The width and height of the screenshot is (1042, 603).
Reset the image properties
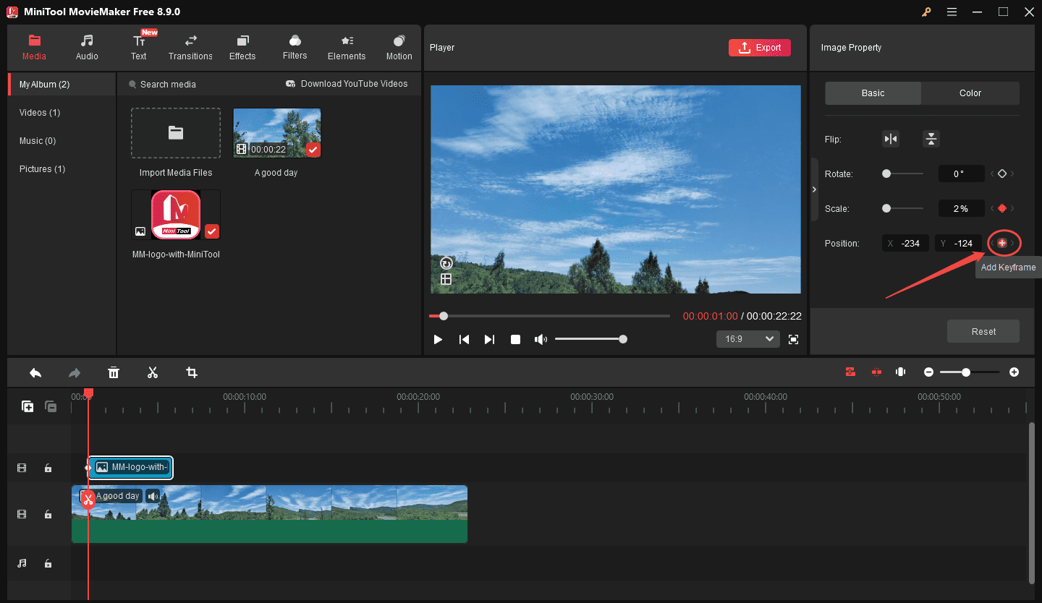[x=983, y=331]
